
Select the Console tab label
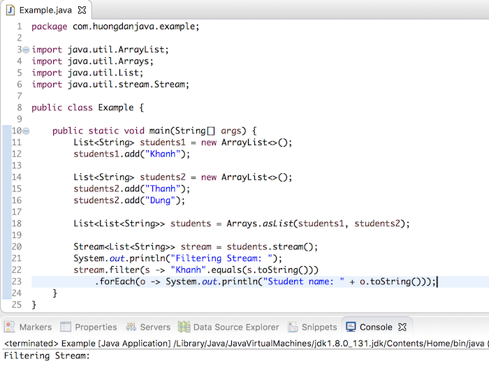tap(376, 327)
